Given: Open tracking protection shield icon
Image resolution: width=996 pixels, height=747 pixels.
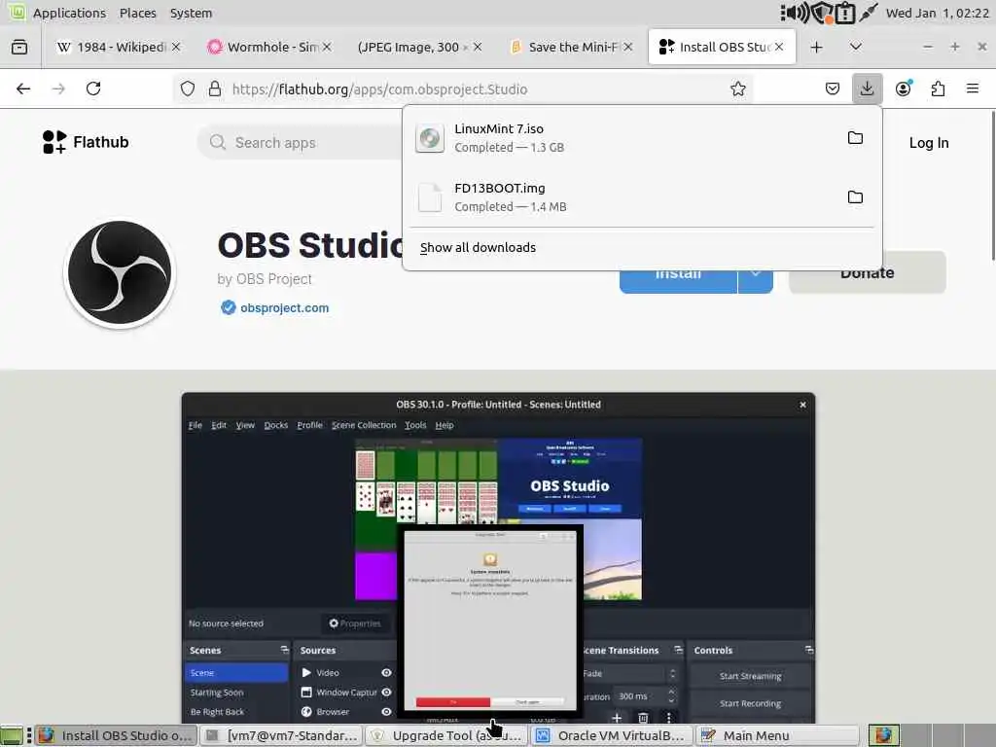Looking at the screenshot, I should coord(188,89).
